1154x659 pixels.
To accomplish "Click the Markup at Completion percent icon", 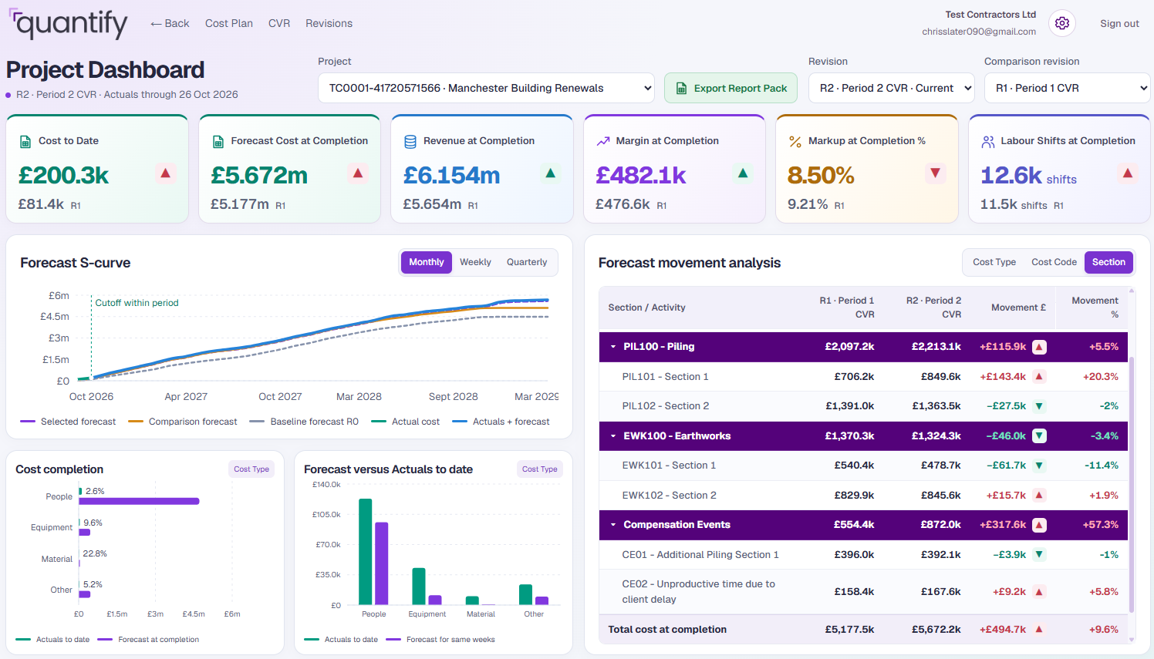I will pos(795,141).
